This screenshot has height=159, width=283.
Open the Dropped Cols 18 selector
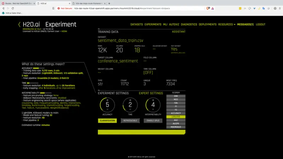tap(137, 50)
